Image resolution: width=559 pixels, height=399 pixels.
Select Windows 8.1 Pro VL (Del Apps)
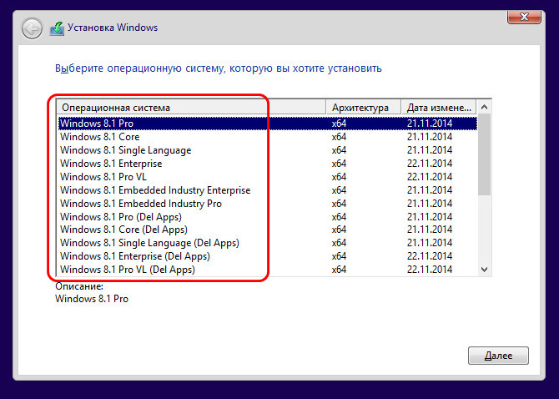[267, 270]
